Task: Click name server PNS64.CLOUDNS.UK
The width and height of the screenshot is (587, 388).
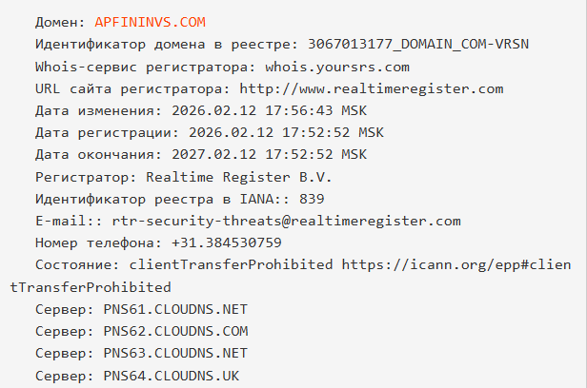Action: [172, 376]
